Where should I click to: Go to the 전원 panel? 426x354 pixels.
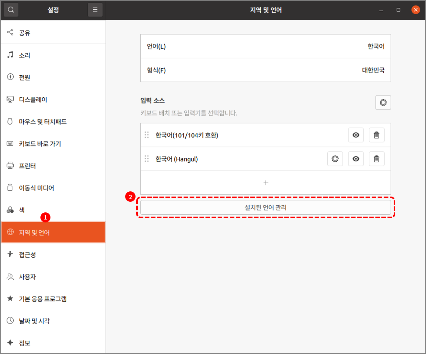pyautogui.click(x=53, y=77)
